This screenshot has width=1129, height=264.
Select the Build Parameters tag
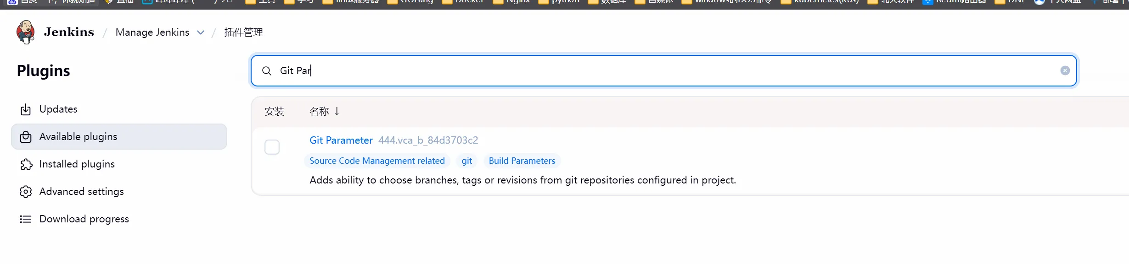click(522, 161)
